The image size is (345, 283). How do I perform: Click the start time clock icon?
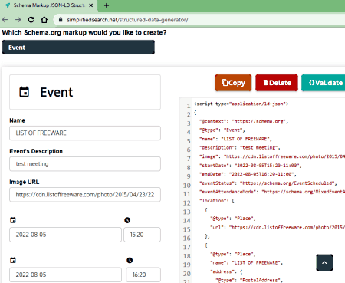(127, 220)
